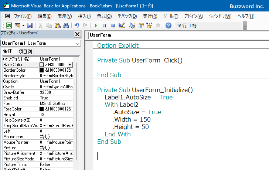This screenshot has height=170, width=269.
Task: Open the アドイン(A) menu
Action: click(194, 16)
